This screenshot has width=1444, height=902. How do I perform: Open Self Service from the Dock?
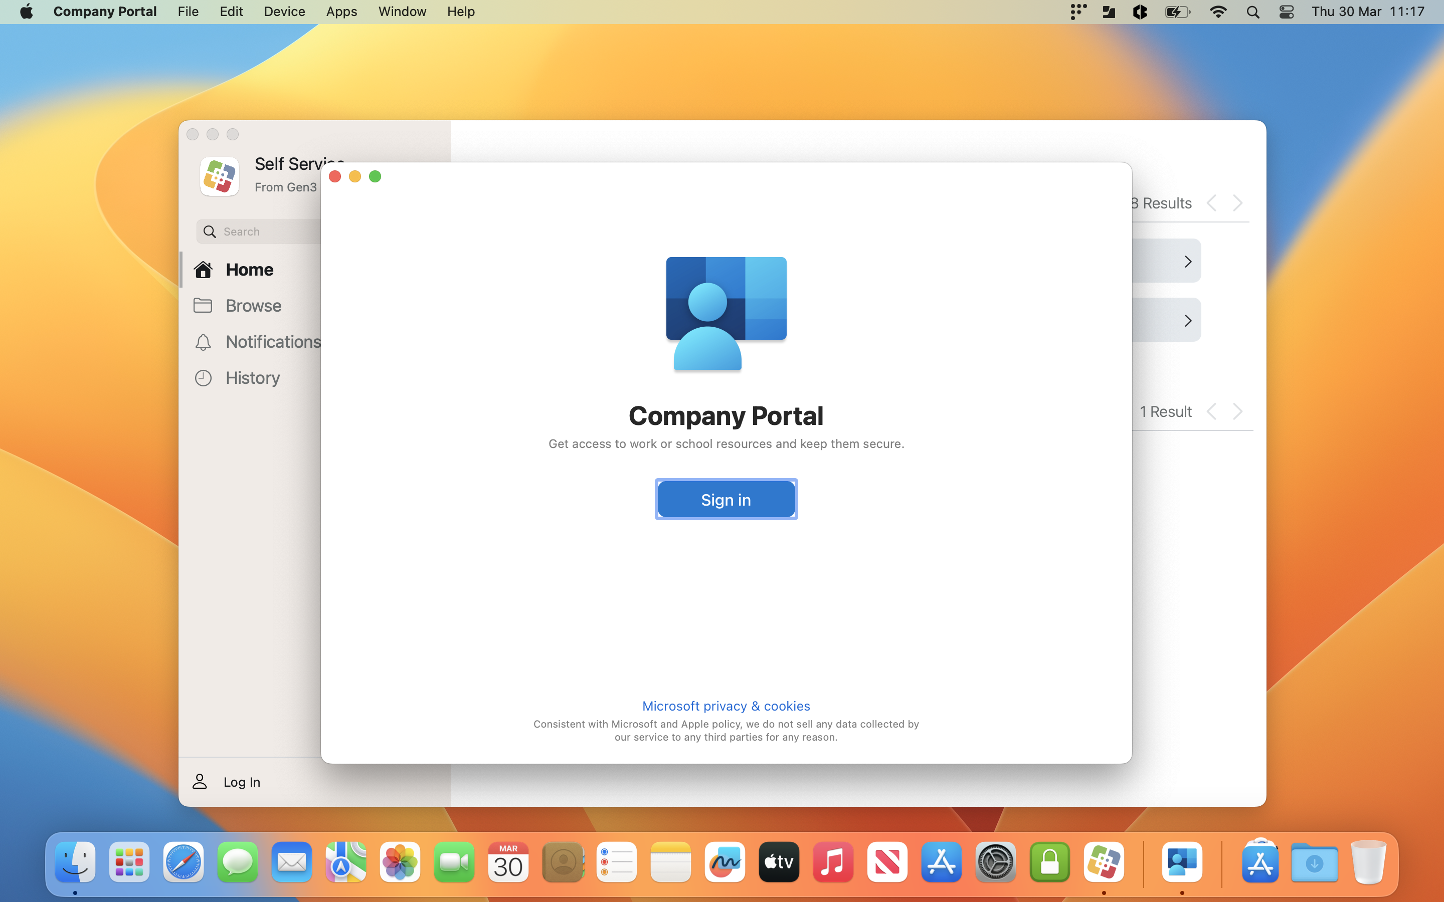click(x=1104, y=862)
